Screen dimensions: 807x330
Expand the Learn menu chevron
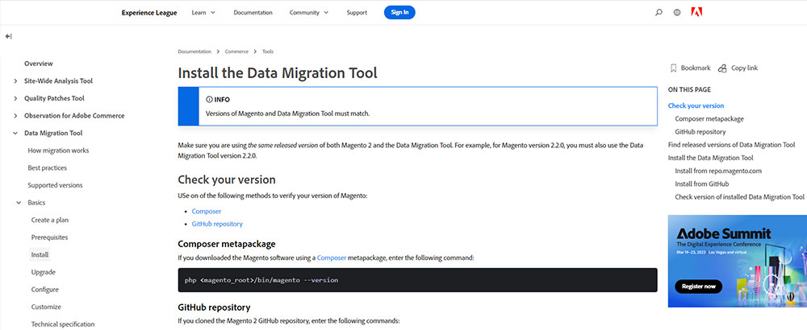click(x=213, y=13)
